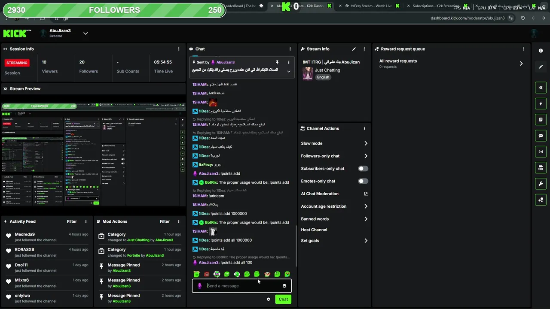Image resolution: width=550 pixels, height=309 pixels.
Task: Open pinned message three-dot options
Action: pos(289,62)
